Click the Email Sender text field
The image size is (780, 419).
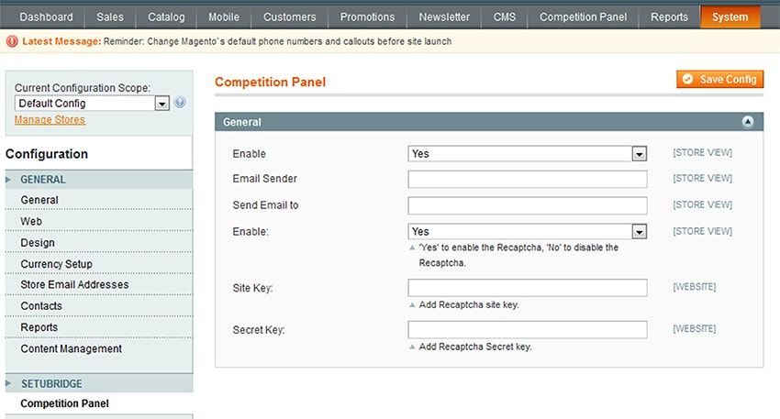pos(527,180)
